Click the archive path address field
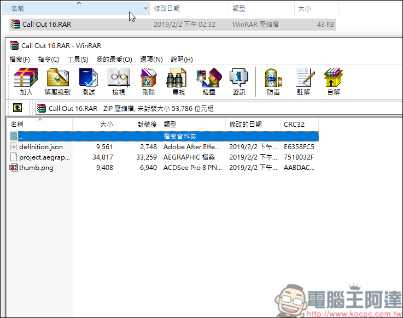 coord(219,108)
